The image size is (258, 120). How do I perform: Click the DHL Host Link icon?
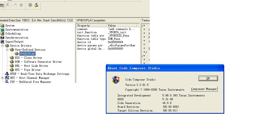[12, 66]
